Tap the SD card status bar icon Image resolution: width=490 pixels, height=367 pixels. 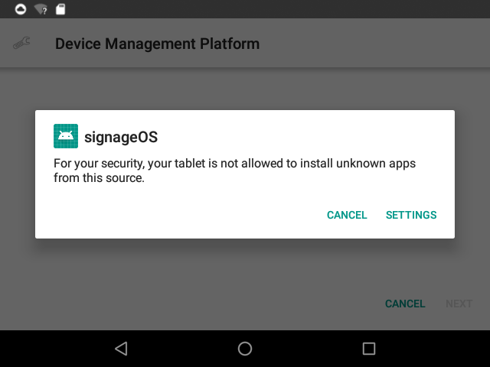[x=60, y=9]
